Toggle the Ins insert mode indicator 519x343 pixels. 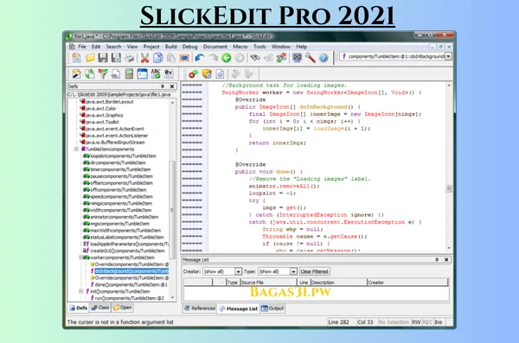tap(439, 322)
